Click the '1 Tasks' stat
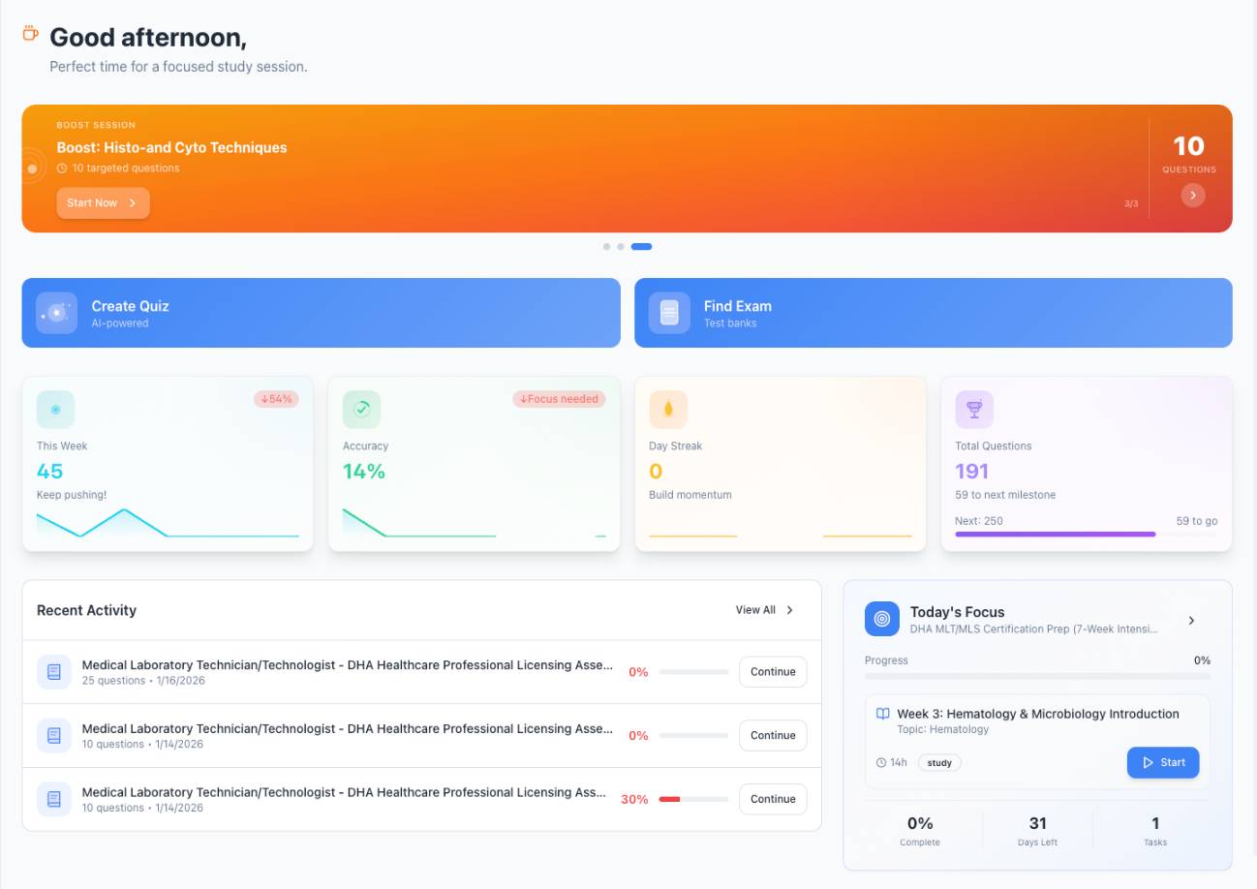Screen dimensions: 1257x889 click(1154, 830)
